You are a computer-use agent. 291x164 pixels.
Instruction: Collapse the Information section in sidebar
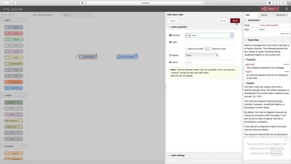(x=246, y=20)
